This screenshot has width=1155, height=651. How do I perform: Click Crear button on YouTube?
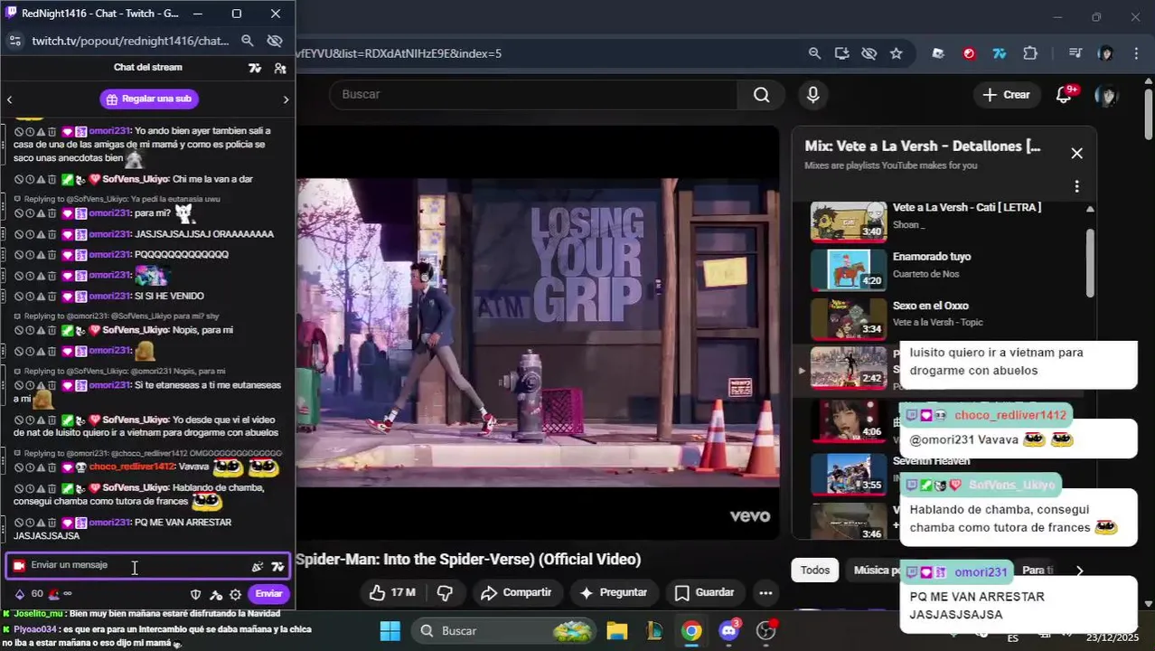(1006, 95)
